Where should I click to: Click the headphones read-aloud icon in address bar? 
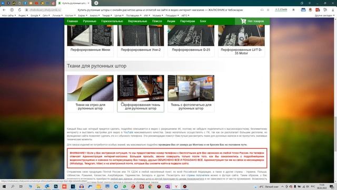(x=262, y=10)
